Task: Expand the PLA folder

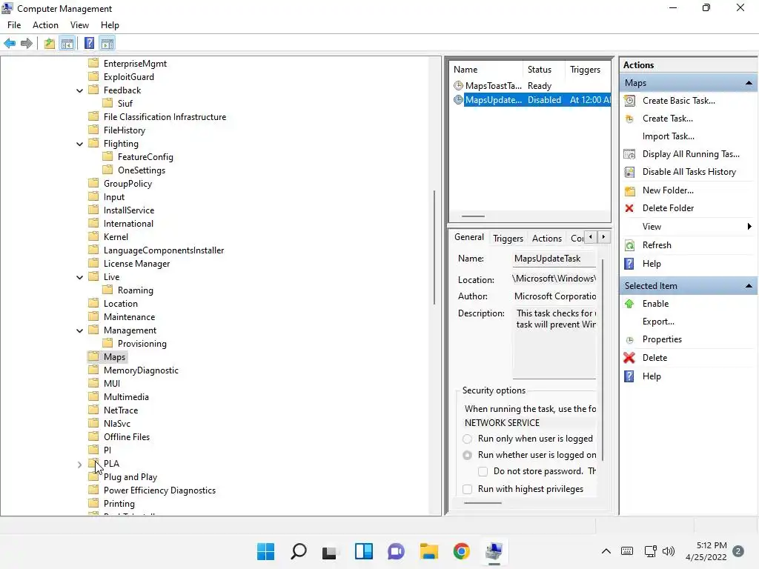Action: (x=80, y=465)
